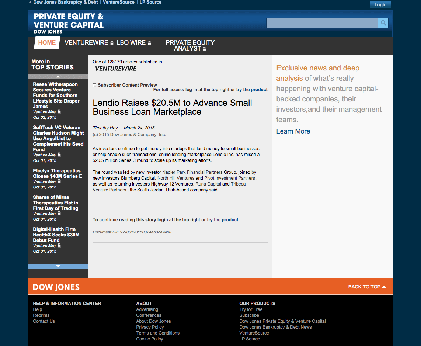Open About Dow Jones footer link

coord(153,321)
